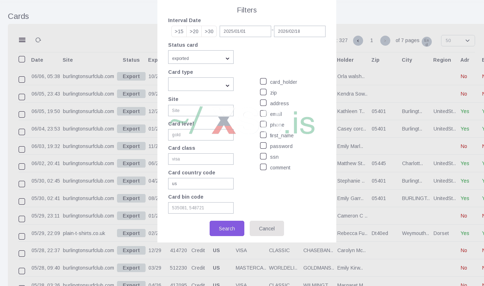Jump to the End page button
The height and width of the screenshot is (286, 484).
click(x=427, y=42)
